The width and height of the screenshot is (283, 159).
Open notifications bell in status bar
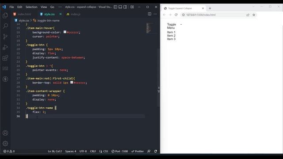point(155,151)
